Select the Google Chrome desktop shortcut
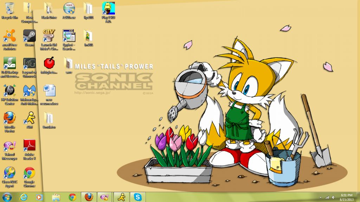360x202 pixels. (x=29, y=177)
